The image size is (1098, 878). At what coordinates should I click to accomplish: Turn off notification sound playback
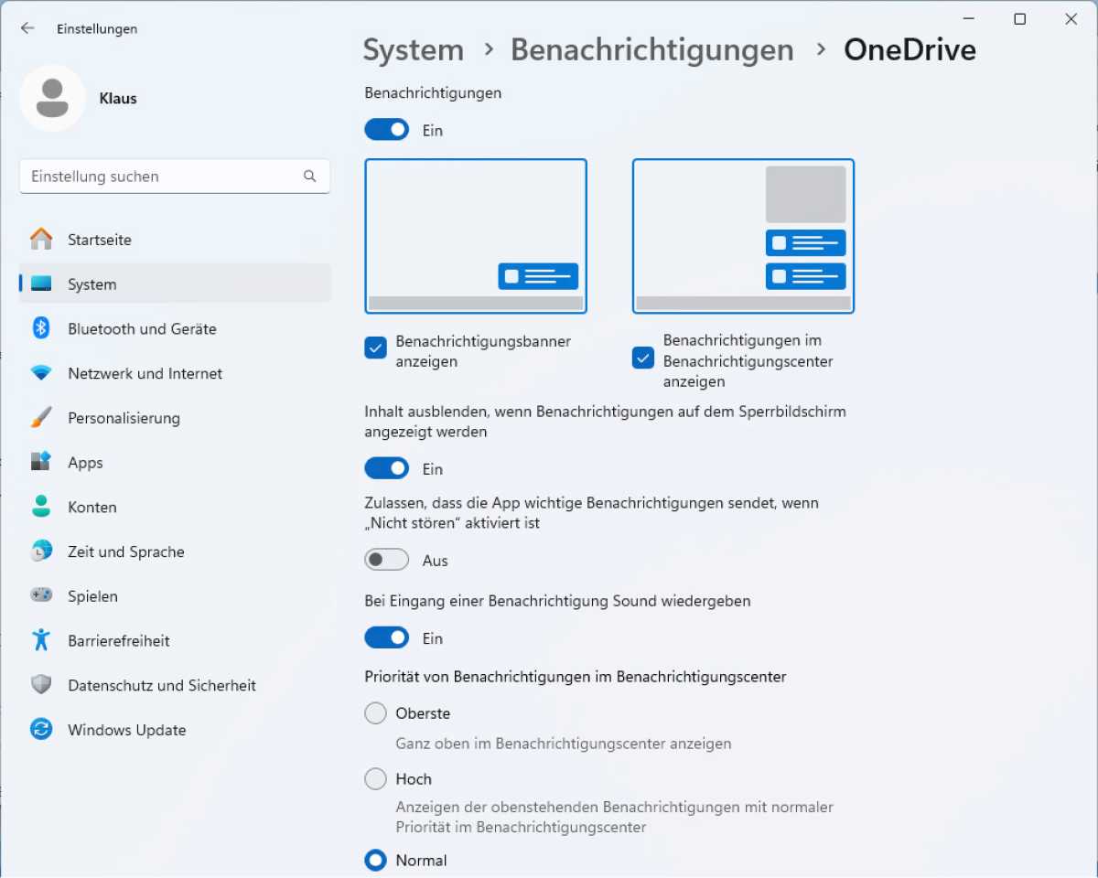click(x=386, y=637)
